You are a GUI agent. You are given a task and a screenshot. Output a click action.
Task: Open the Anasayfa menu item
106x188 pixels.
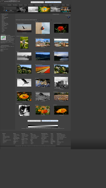[9, 5]
